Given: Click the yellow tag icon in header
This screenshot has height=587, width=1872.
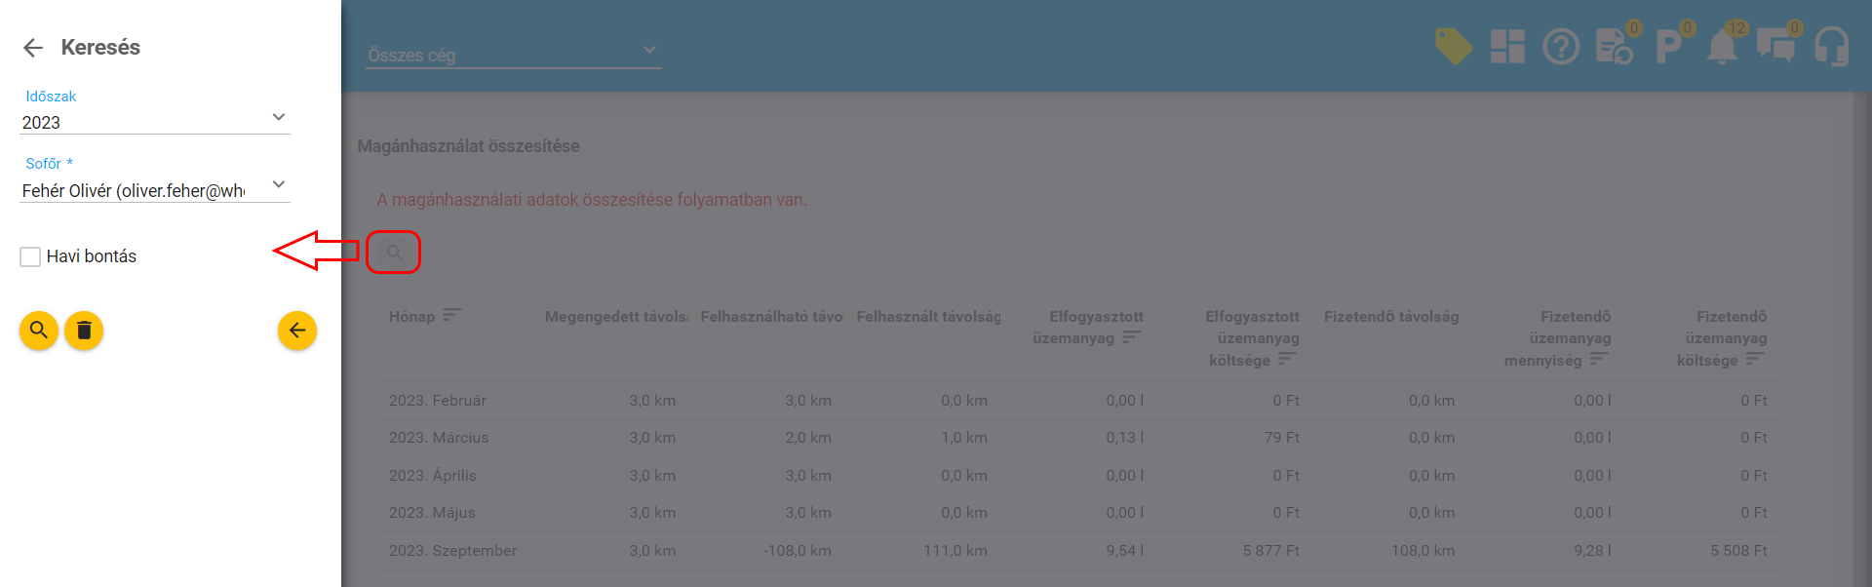Looking at the screenshot, I should tap(1453, 46).
